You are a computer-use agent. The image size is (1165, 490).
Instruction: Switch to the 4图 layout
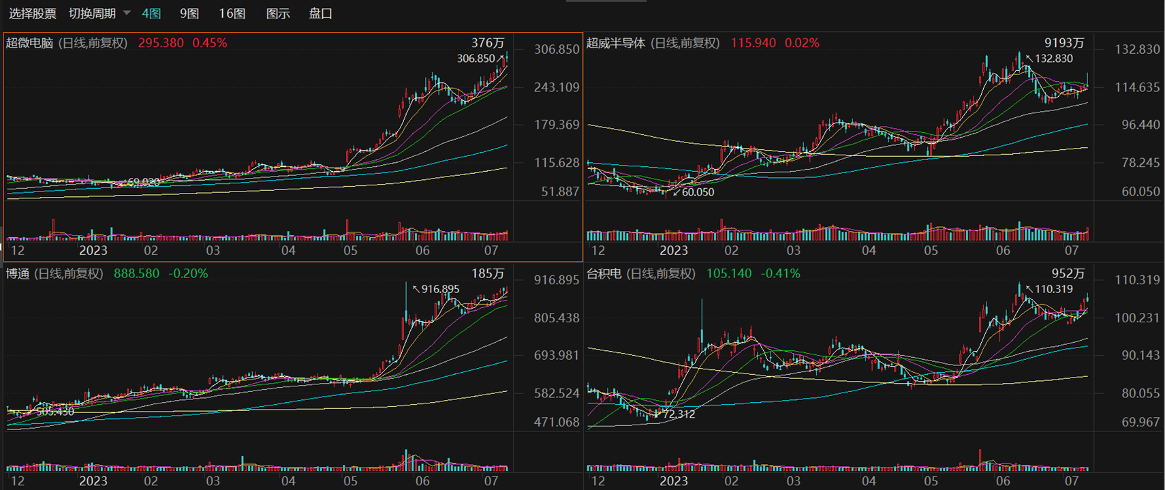click(151, 14)
